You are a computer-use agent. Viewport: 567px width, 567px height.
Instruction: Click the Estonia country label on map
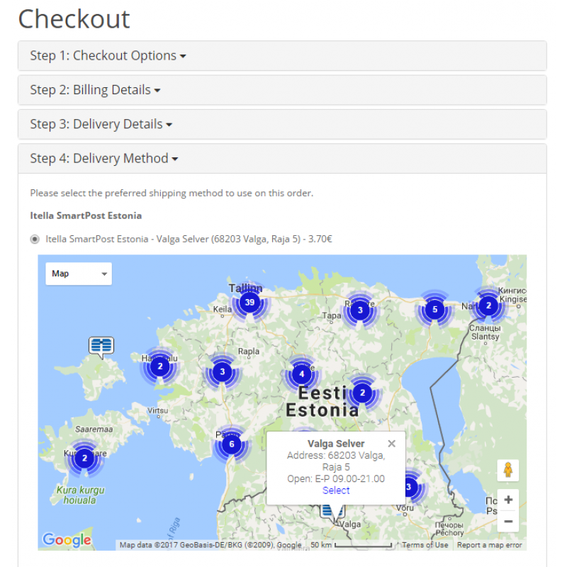322,410
